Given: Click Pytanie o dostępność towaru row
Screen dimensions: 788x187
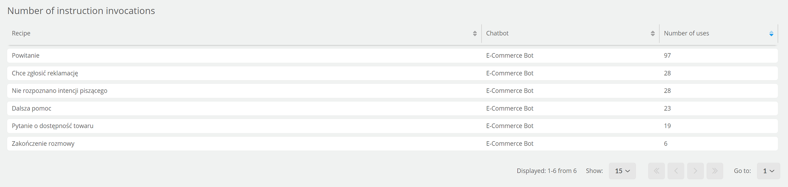Looking at the screenshot, I should pyautogui.click(x=392, y=126).
